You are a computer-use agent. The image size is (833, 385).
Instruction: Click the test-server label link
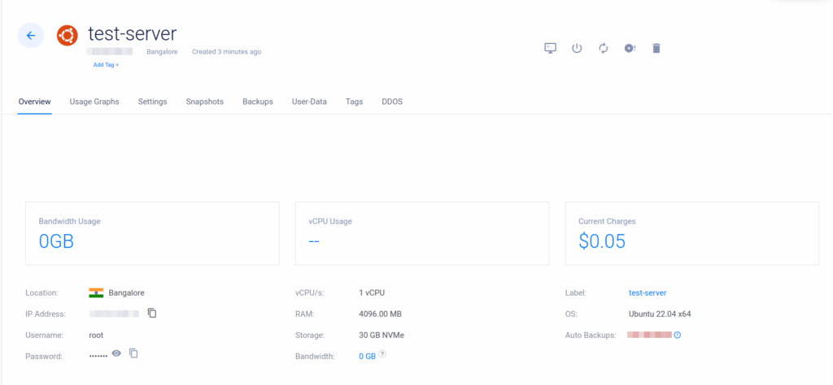click(x=648, y=292)
